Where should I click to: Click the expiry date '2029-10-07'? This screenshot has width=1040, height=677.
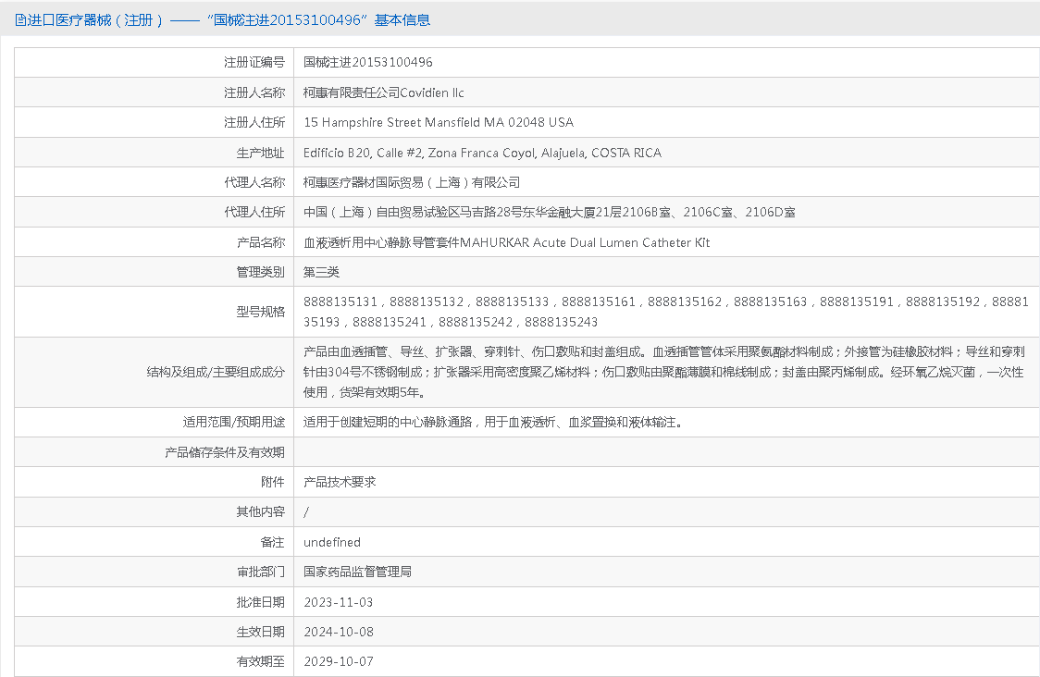pos(339,662)
